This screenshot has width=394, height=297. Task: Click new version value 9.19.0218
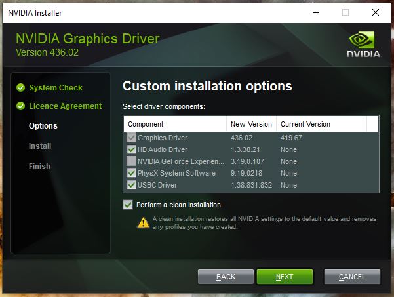pyautogui.click(x=246, y=173)
